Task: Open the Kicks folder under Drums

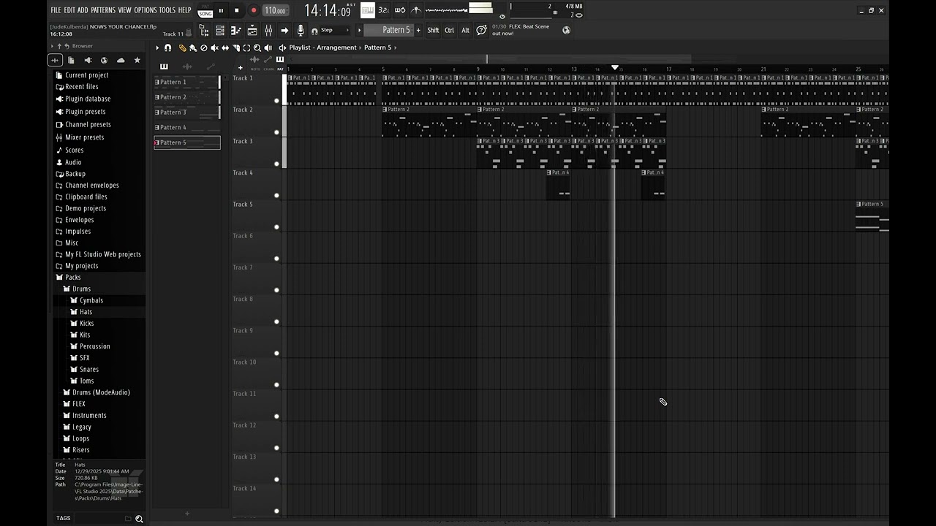Action: tap(86, 324)
